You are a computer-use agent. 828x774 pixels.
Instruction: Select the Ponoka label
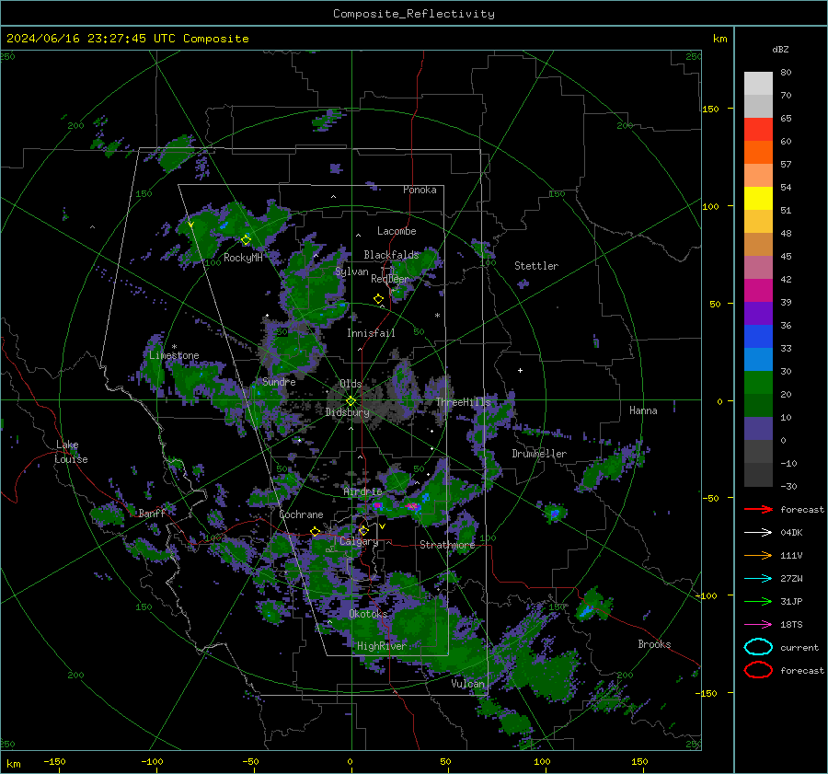tap(420, 190)
